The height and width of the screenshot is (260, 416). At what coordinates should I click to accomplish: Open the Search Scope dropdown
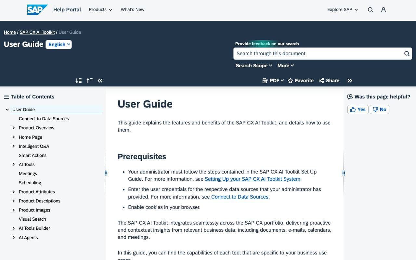254,66
